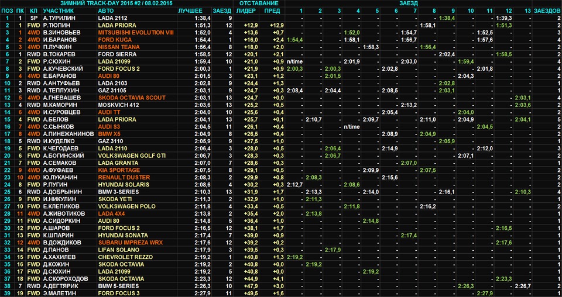This screenshot has height=297, width=562.
Task: Click the ЗАЕЗДОВ column header
Action: tap(547, 11)
